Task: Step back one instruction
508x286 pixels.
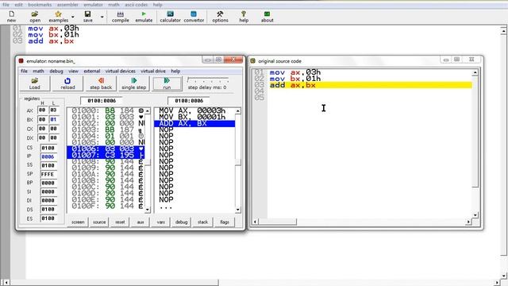Action: 101,83
